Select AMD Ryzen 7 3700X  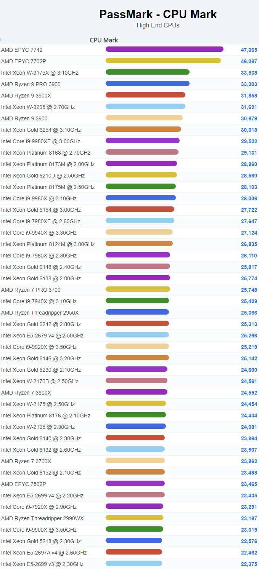click(26, 461)
